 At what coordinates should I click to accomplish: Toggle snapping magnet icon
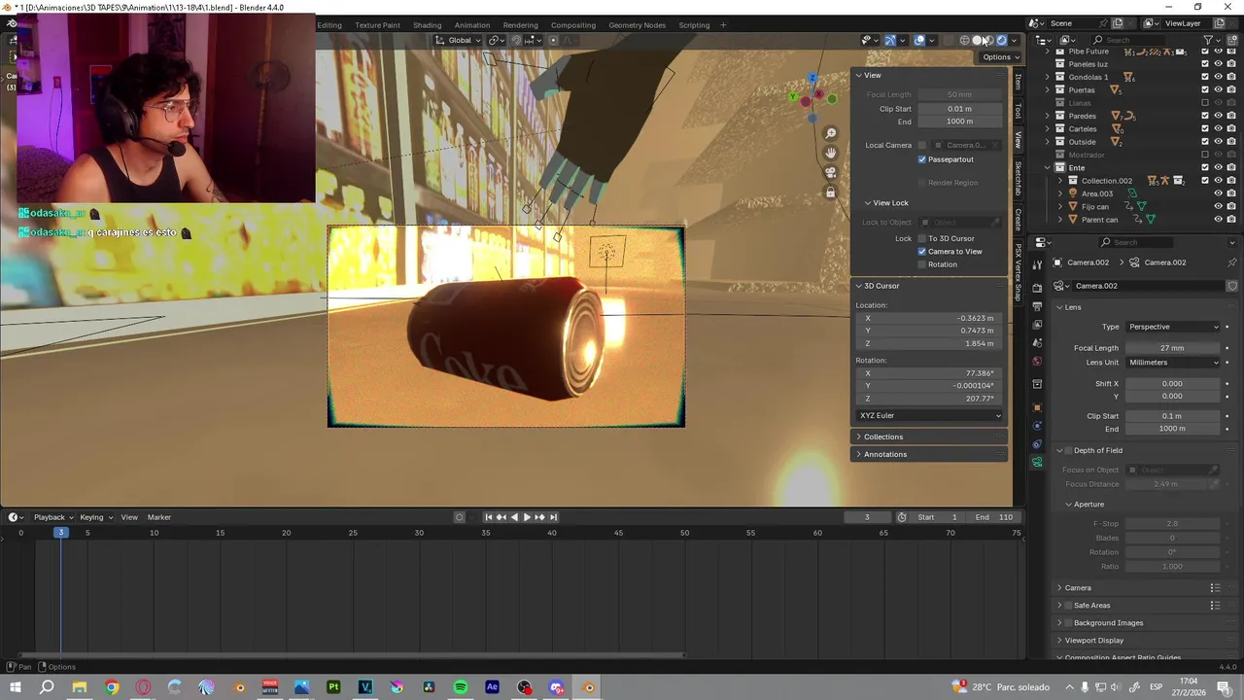click(516, 40)
